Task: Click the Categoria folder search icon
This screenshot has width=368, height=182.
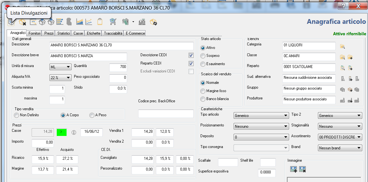Action: [x=342, y=46]
